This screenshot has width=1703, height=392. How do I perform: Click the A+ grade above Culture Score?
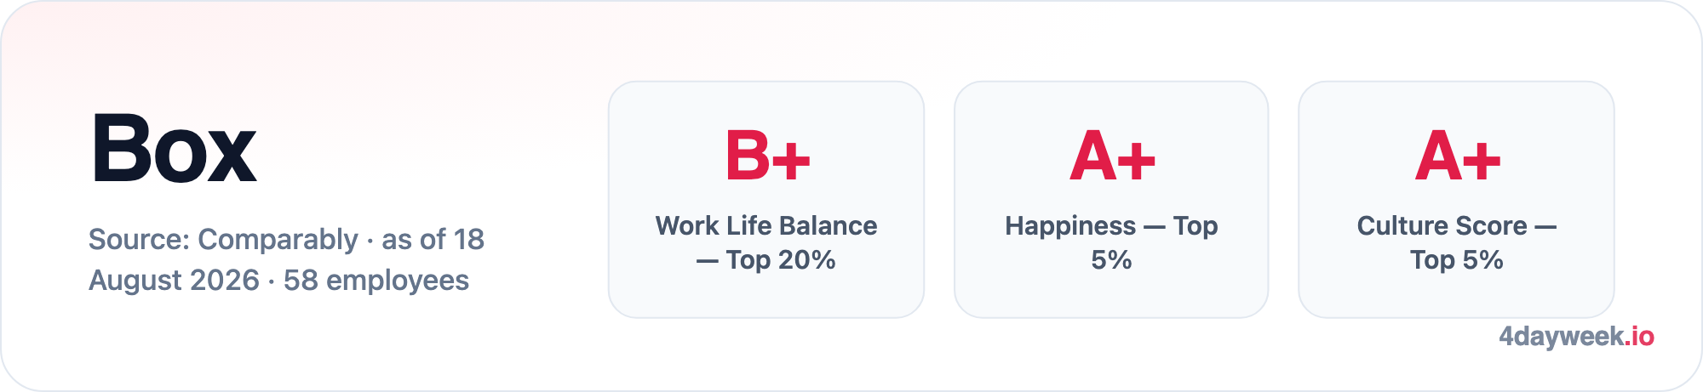tap(1457, 156)
